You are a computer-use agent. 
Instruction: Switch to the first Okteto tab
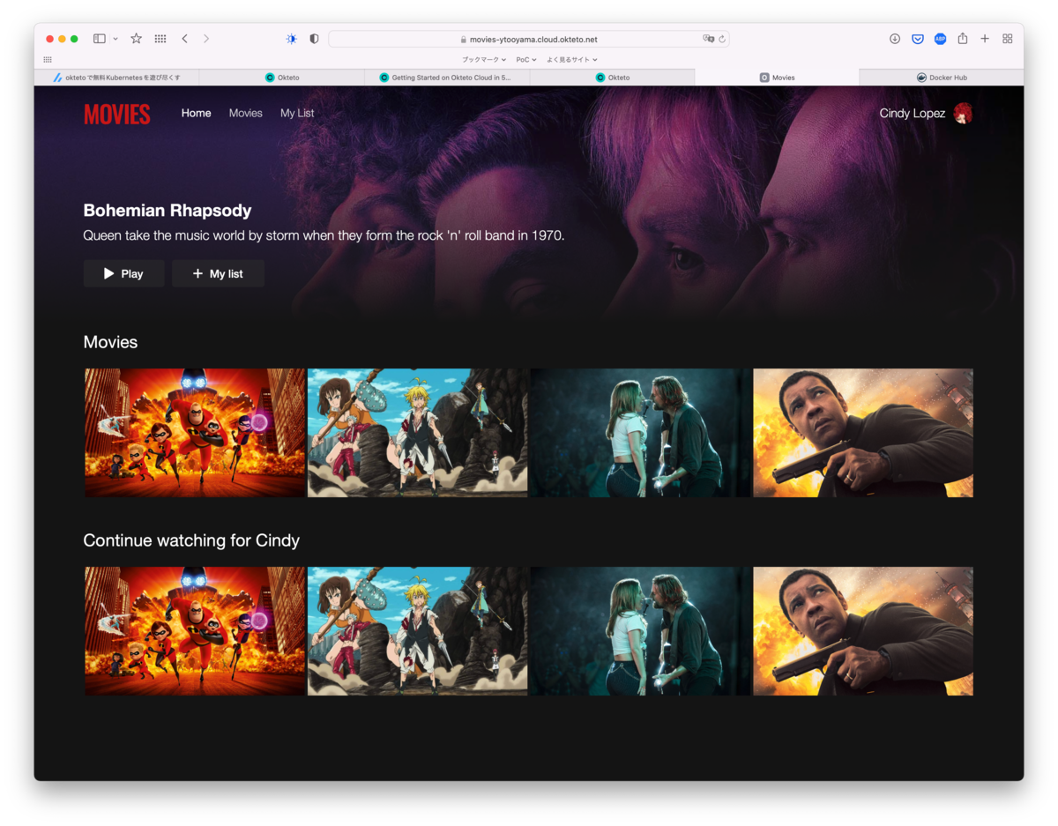(x=282, y=78)
